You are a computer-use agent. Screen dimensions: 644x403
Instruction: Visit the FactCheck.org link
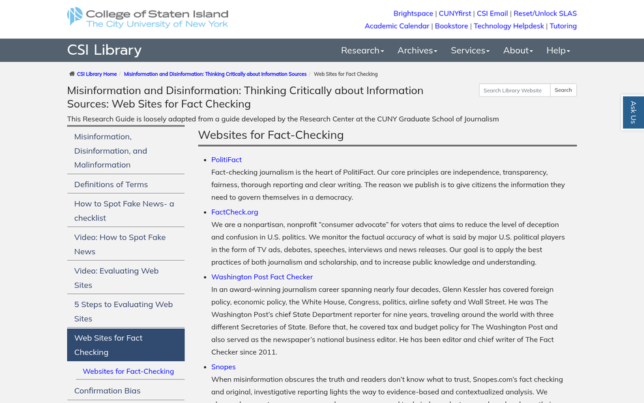235,213
